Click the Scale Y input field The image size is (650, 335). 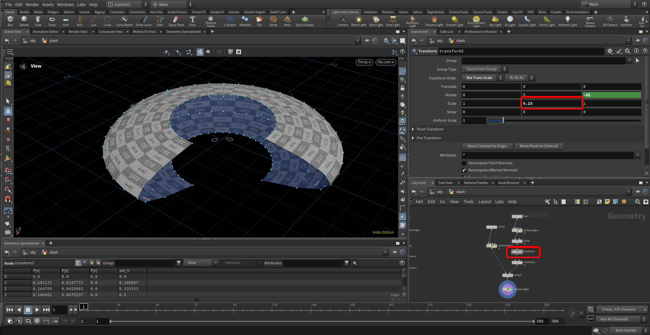(551, 104)
